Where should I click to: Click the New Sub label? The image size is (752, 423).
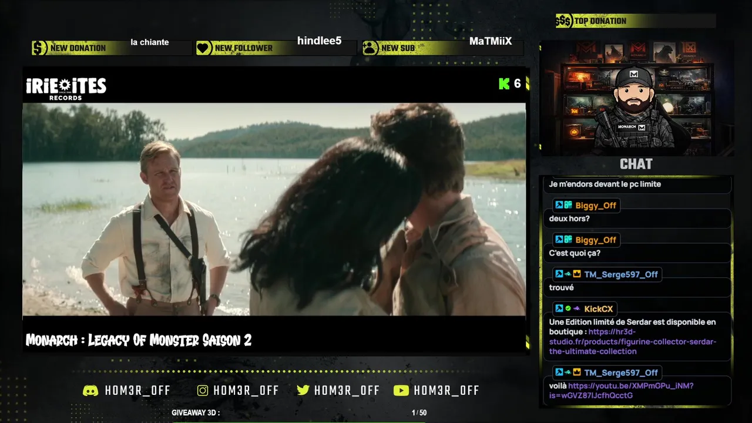398,48
